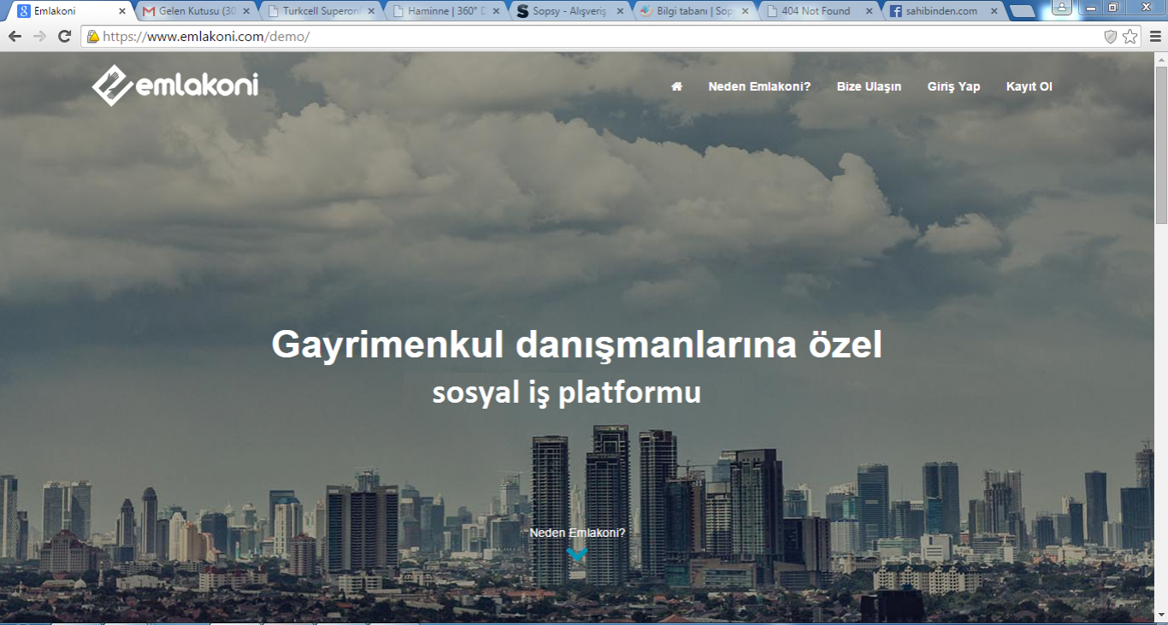Click Giriş Yap to log in

[953, 86]
